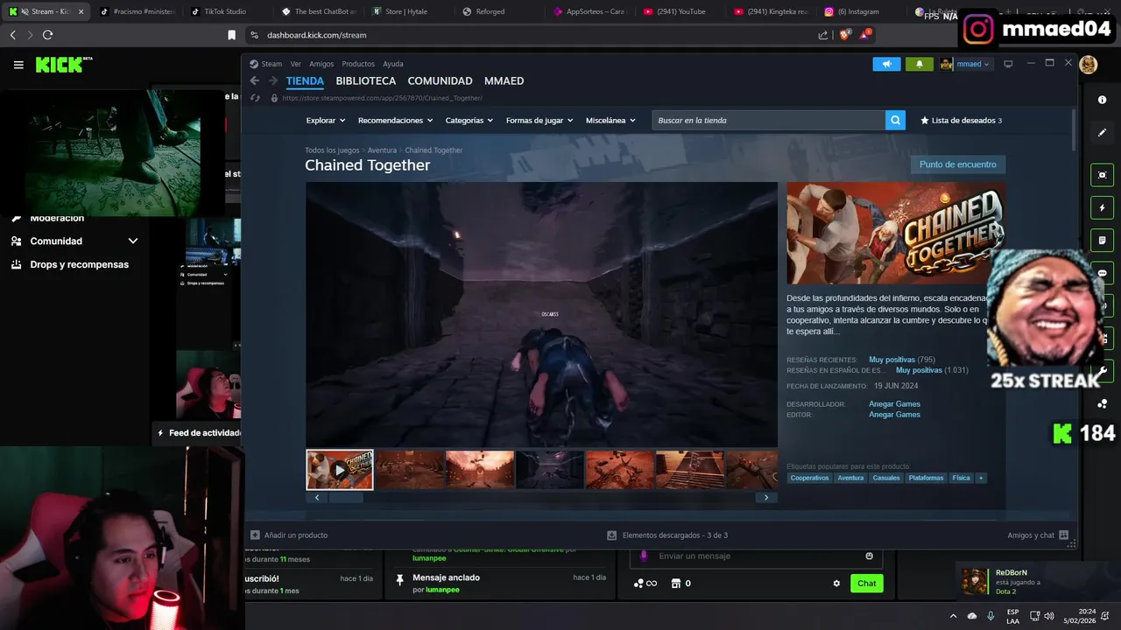
Task: Open the Categorías dropdown
Action: [469, 121]
